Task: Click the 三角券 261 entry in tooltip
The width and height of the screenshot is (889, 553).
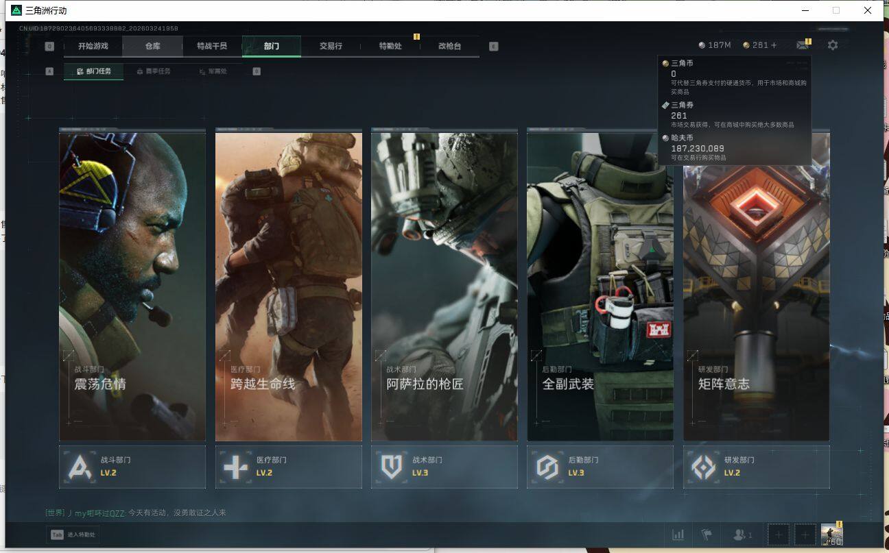Action: point(728,114)
